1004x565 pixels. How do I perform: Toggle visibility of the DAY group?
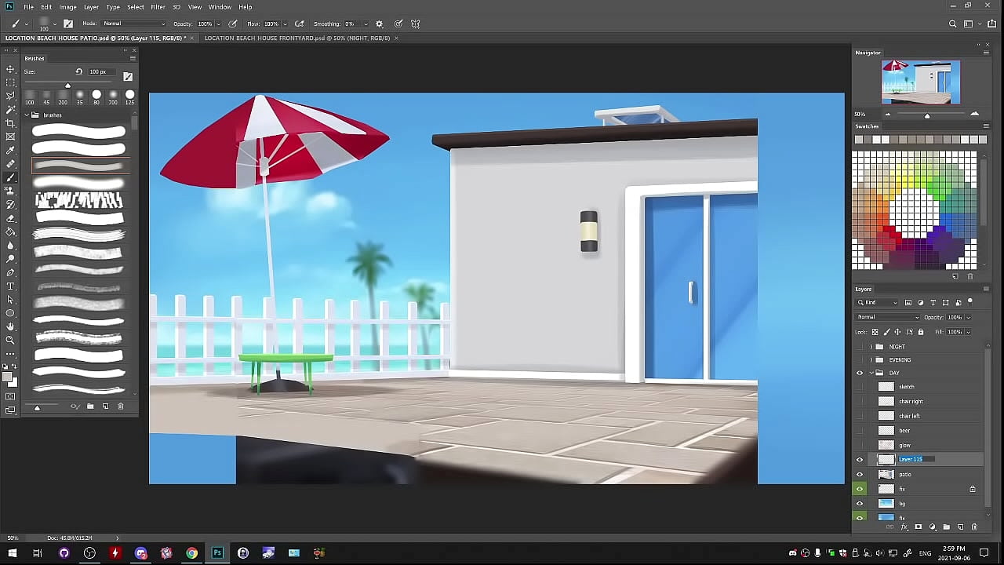pos(860,374)
